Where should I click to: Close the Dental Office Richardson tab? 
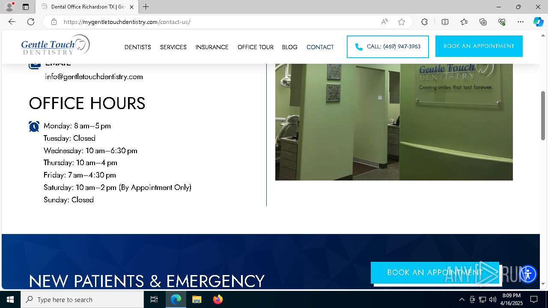(x=131, y=7)
